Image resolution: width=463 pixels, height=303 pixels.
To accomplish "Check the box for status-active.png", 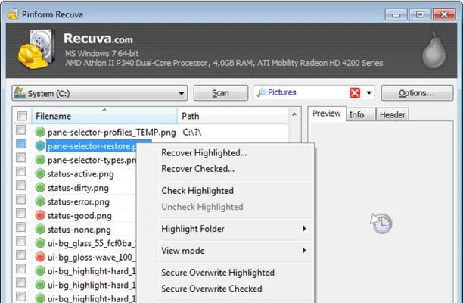I will (x=20, y=171).
